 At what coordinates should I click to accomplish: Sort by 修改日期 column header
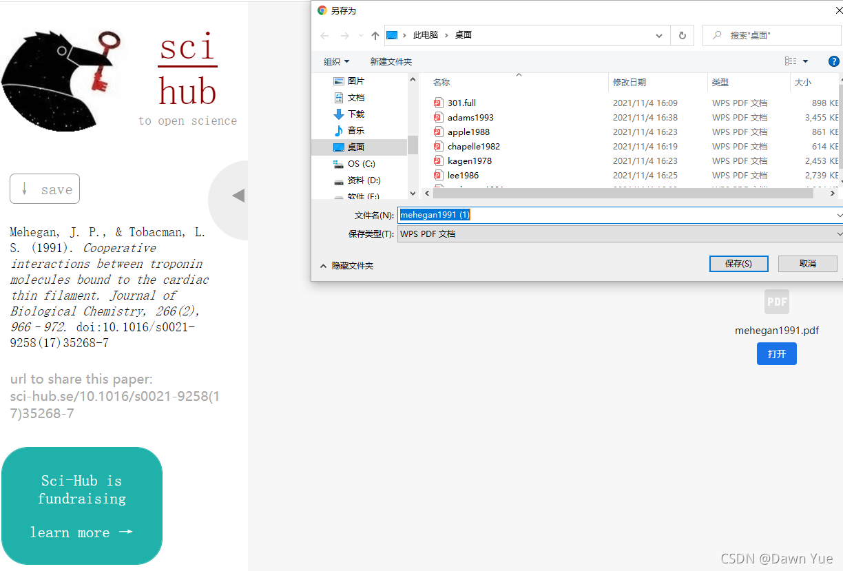pyautogui.click(x=629, y=82)
